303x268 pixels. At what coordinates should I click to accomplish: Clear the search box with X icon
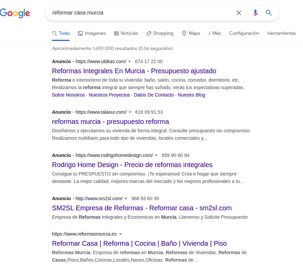click(239, 13)
